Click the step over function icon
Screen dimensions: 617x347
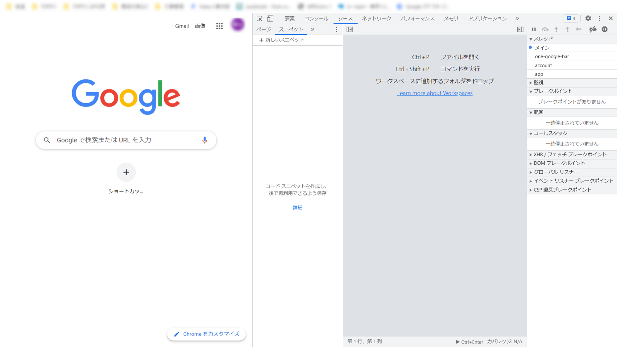[x=545, y=29]
